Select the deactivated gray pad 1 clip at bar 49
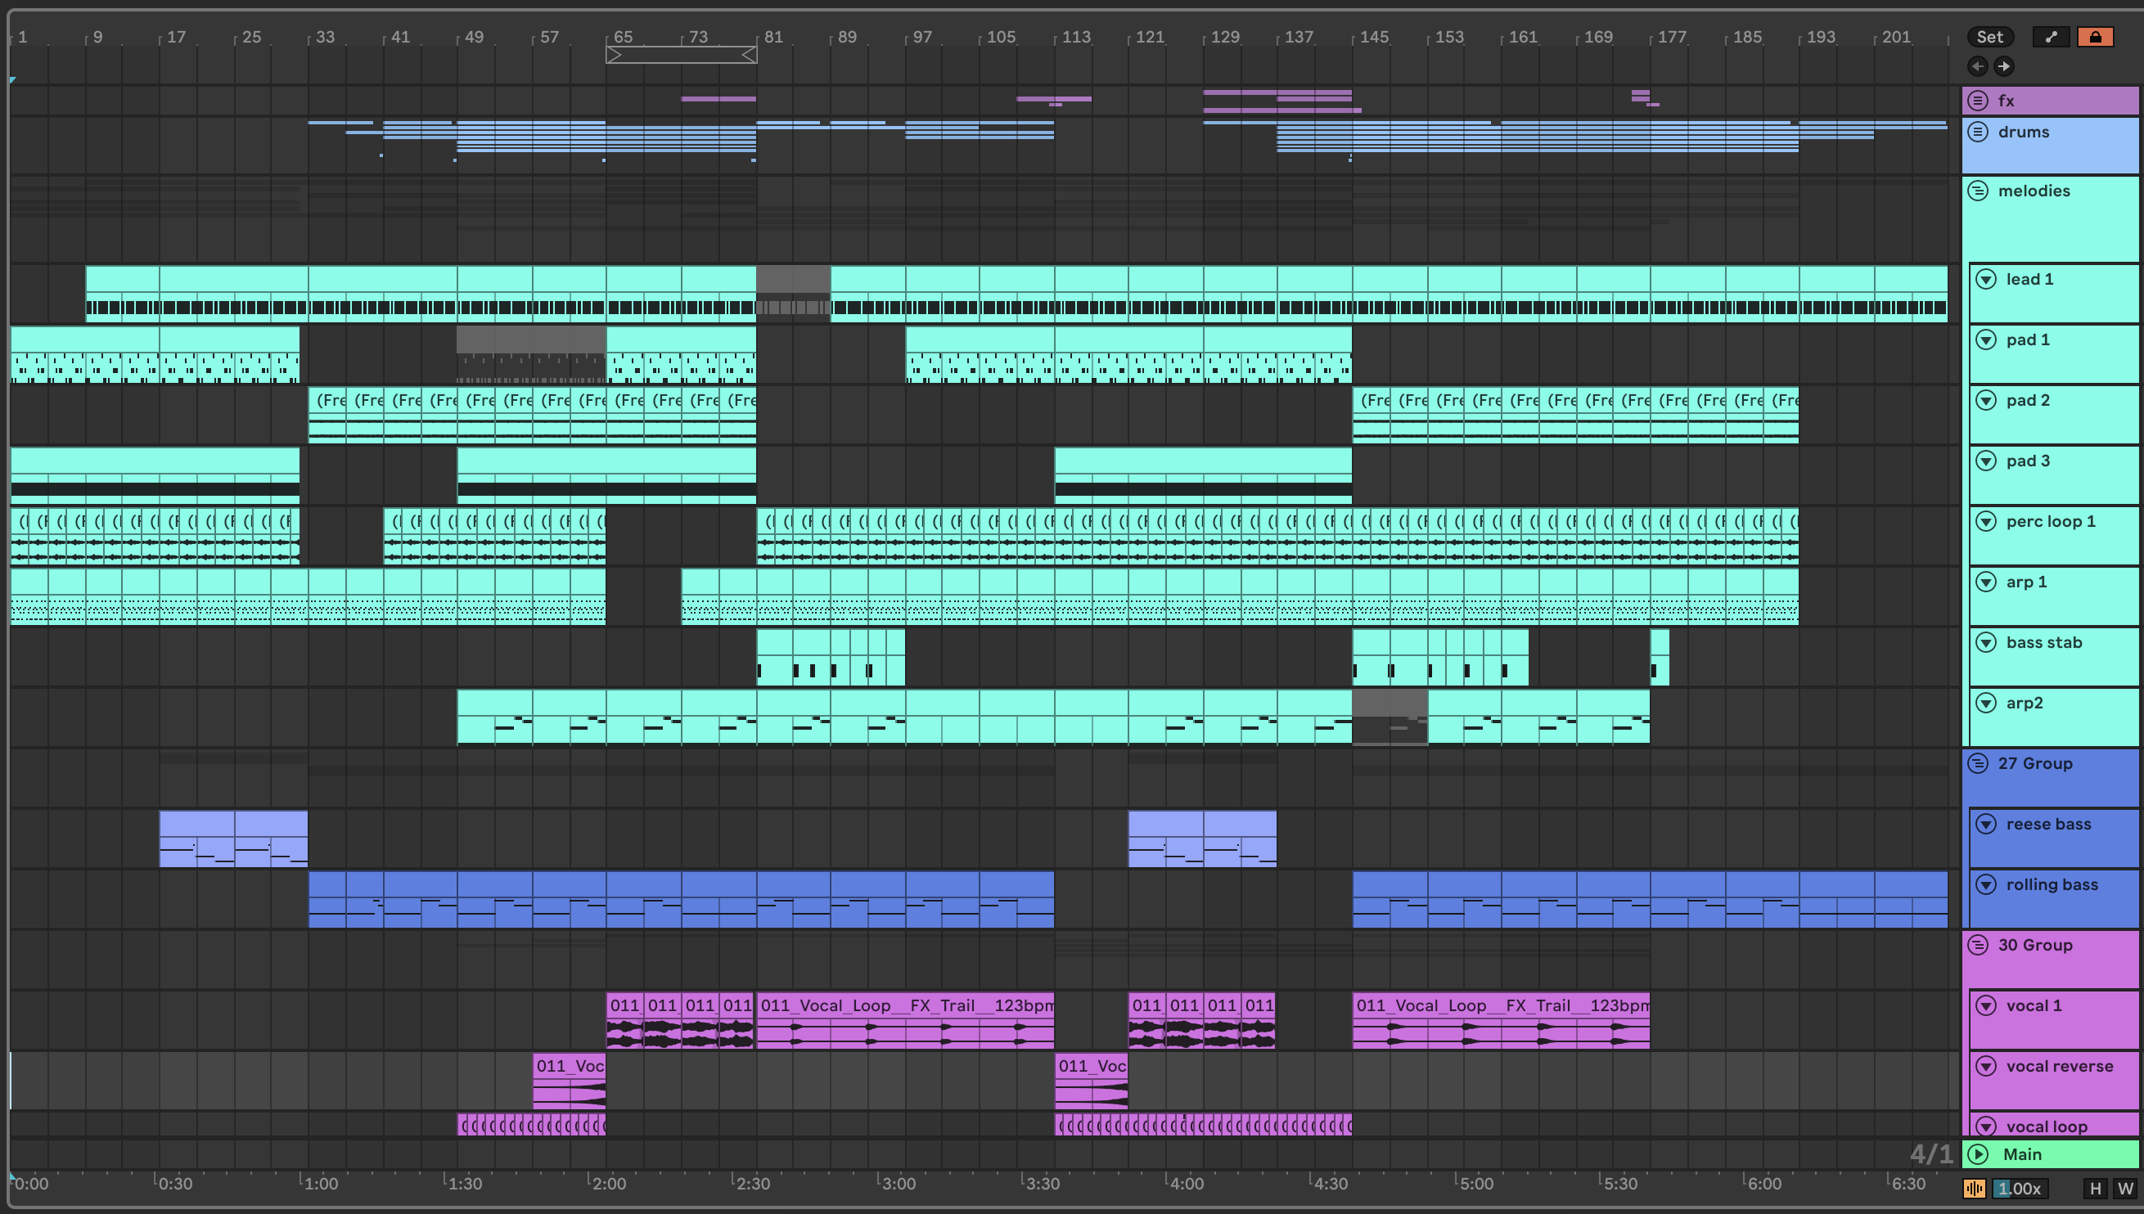2144x1214 pixels. 531,354
